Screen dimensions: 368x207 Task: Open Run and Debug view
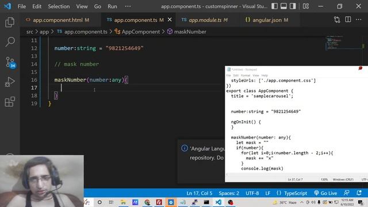point(10,82)
